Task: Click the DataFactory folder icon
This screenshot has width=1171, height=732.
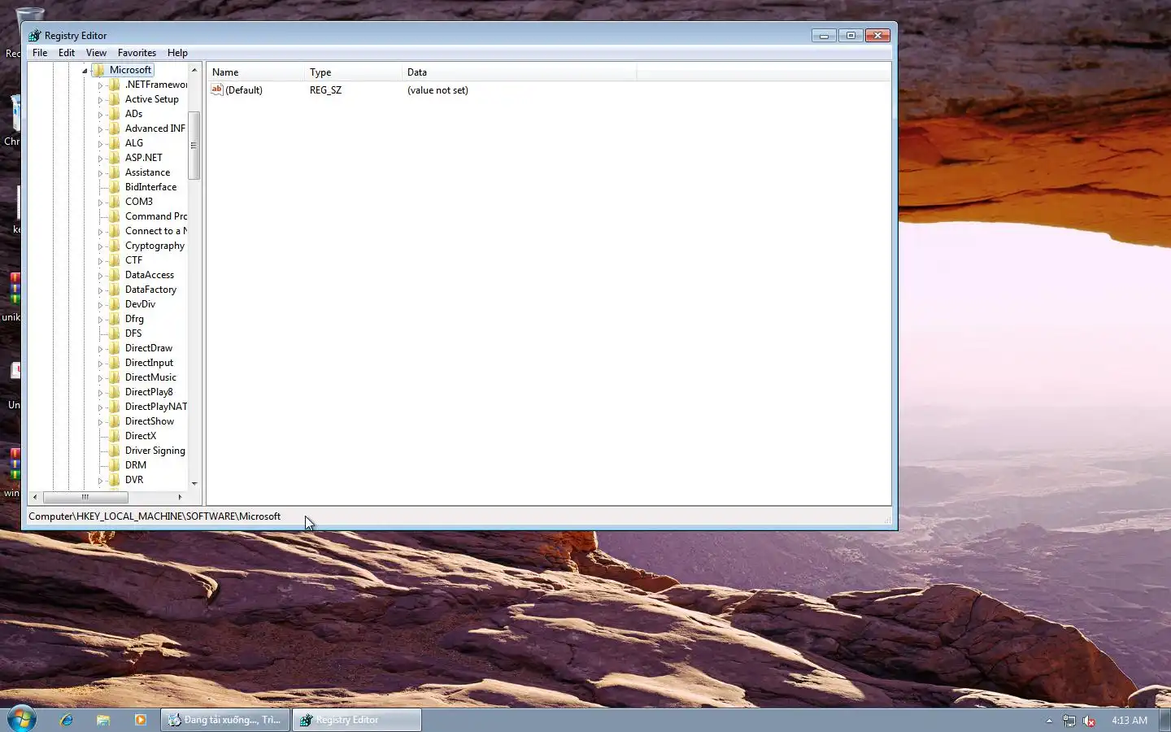Action: pos(115,290)
